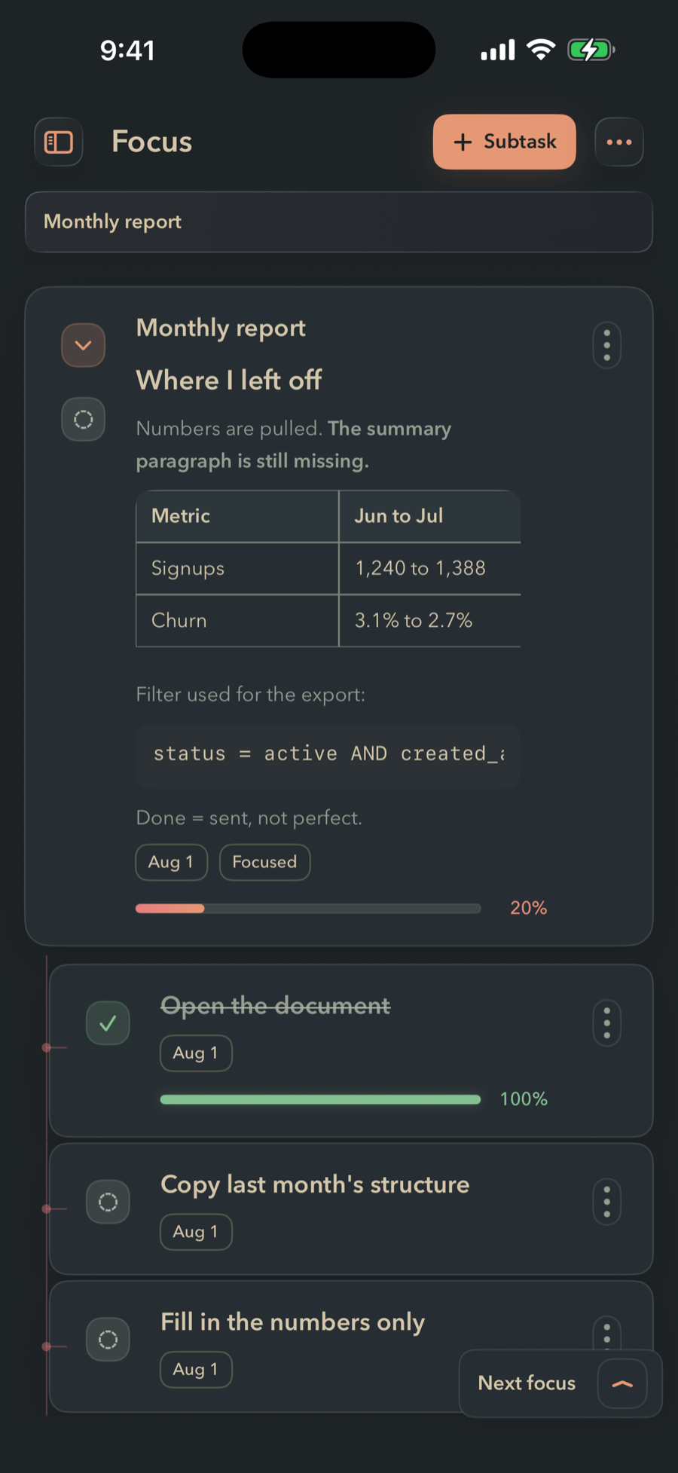678x1473 pixels.
Task: Open Monthly report card options menu
Action: tap(607, 346)
